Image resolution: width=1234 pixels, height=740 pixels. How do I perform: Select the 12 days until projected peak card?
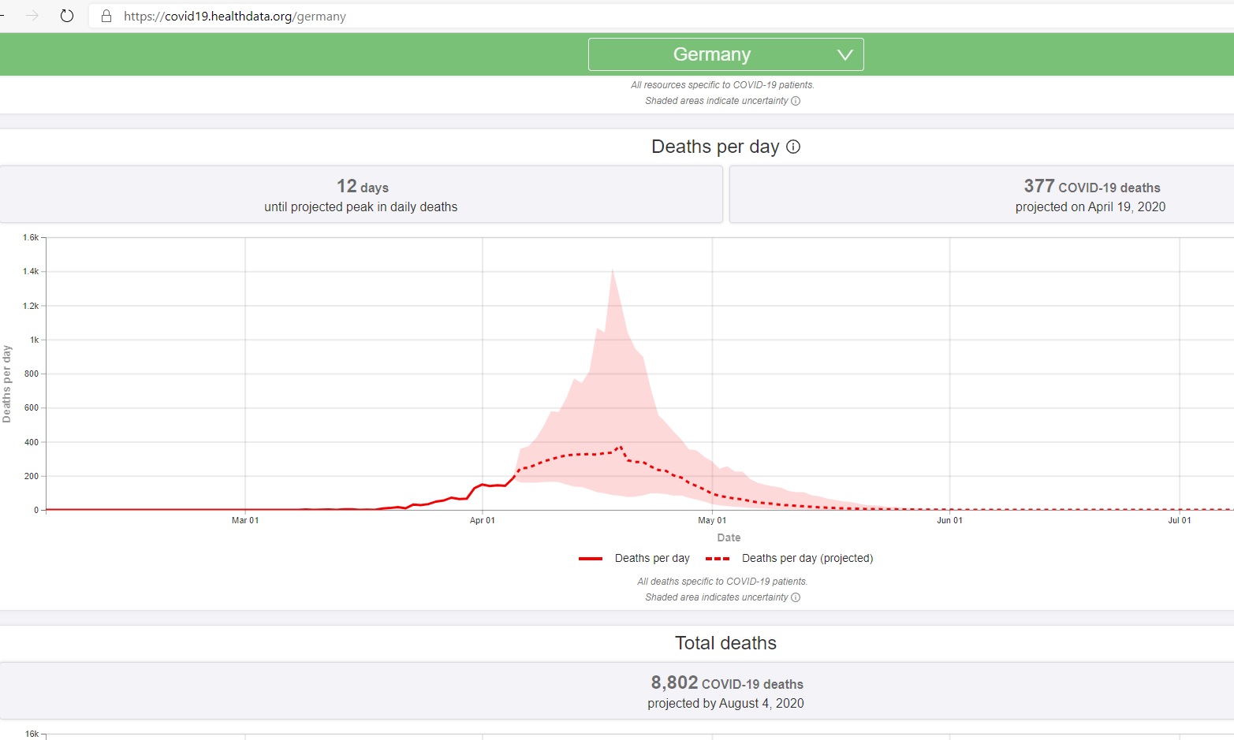pyautogui.click(x=361, y=195)
